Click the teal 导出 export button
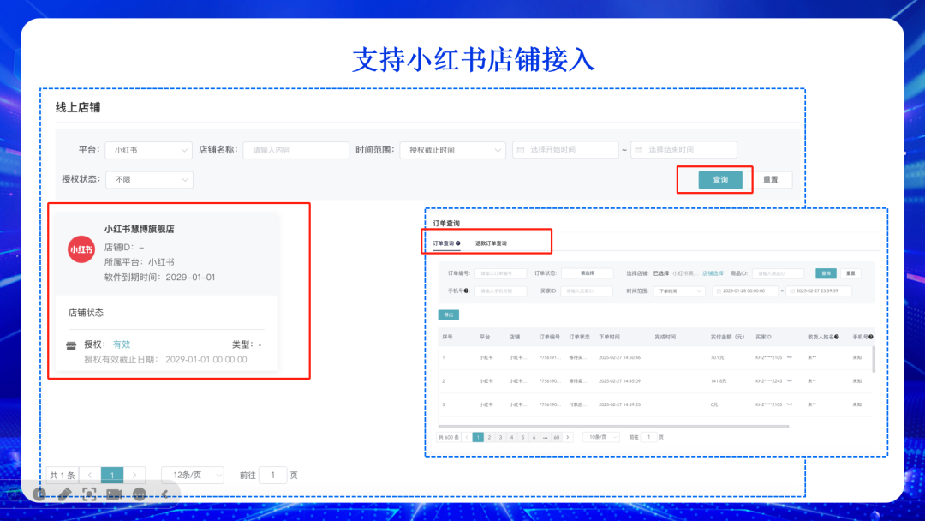The height and width of the screenshot is (521, 925). point(448,314)
